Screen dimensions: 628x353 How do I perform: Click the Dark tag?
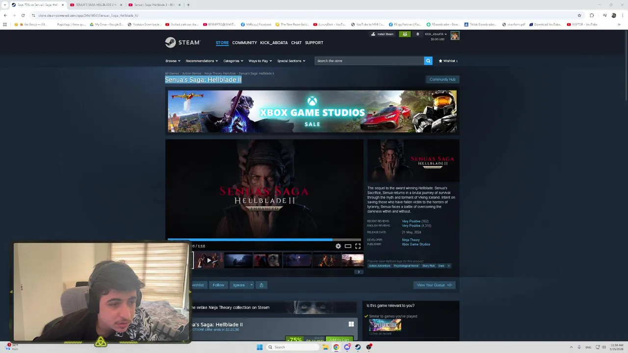tap(442, 266)
